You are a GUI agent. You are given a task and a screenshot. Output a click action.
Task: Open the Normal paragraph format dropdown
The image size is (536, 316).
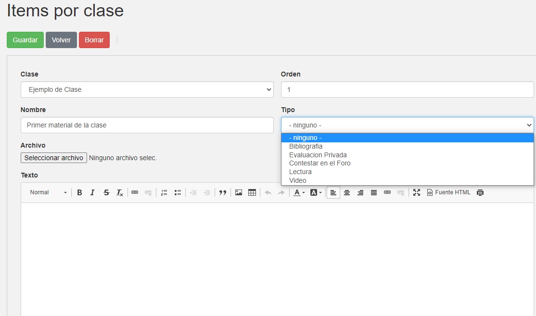pyautogui.click(x=48, y=192)
